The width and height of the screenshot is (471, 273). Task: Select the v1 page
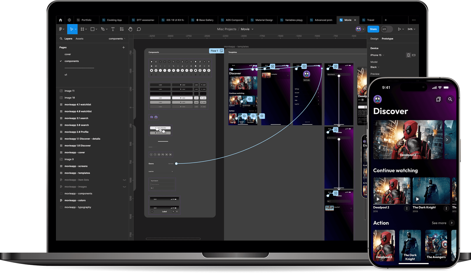pos(66,75)
